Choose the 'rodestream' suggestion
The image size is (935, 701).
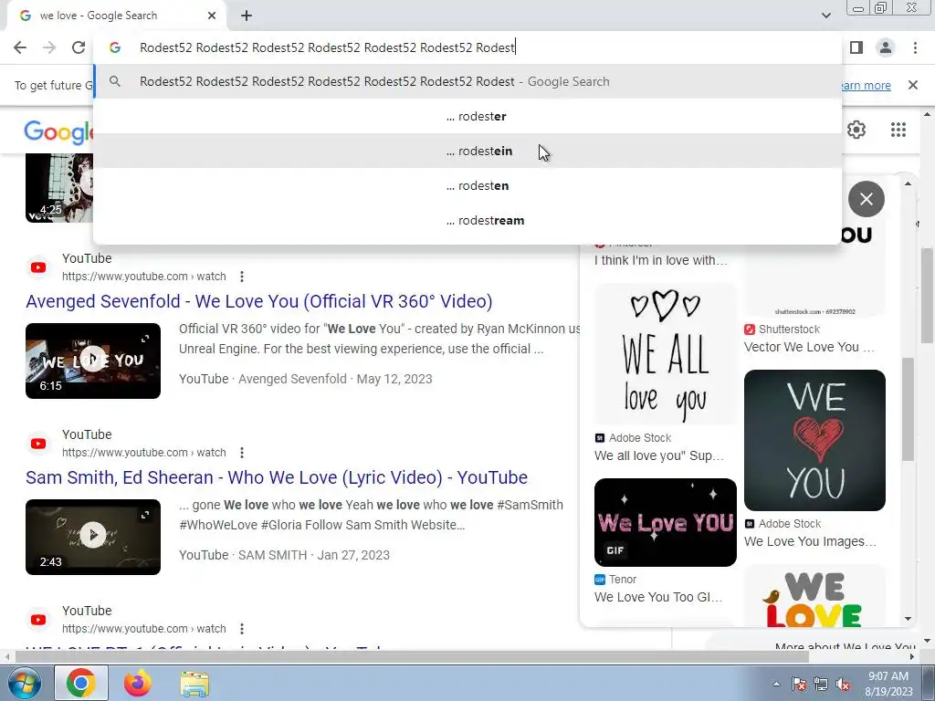coord(467,220)
